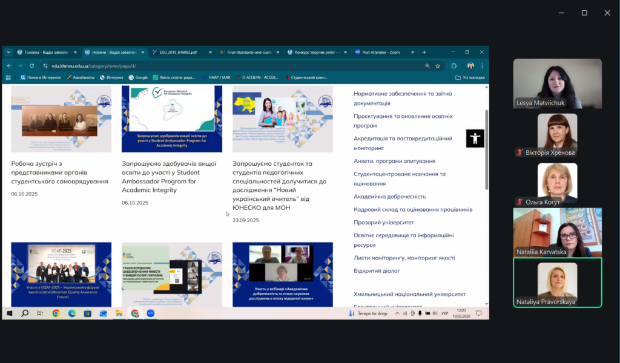Open the three-dot Chrome menu
The width and height of the screenshot is (620, 363).
coord(483,66)
